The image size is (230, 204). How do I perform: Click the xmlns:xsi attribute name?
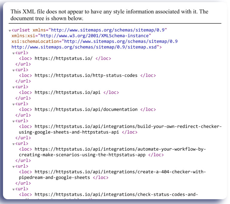(23, 36)
